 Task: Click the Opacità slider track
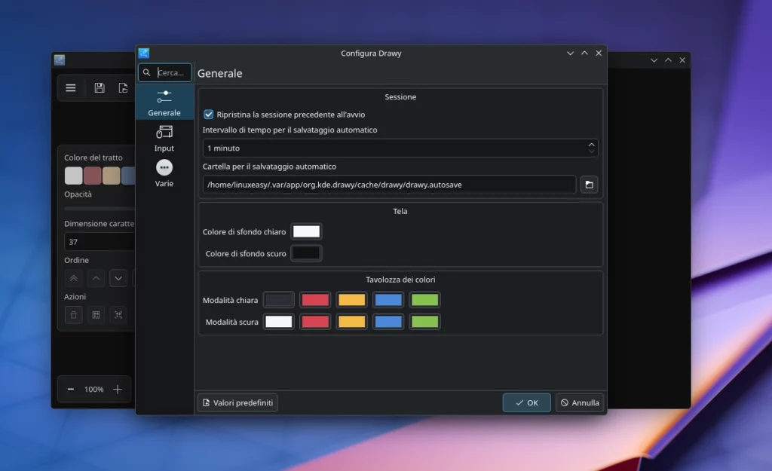(100, 209)
